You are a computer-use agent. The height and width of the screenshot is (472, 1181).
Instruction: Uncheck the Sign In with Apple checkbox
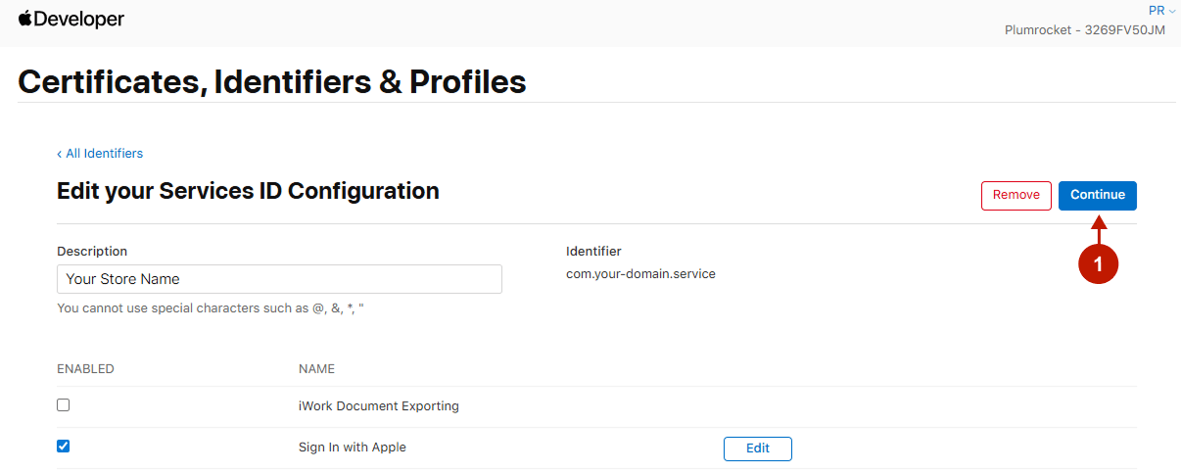(64, 447)
